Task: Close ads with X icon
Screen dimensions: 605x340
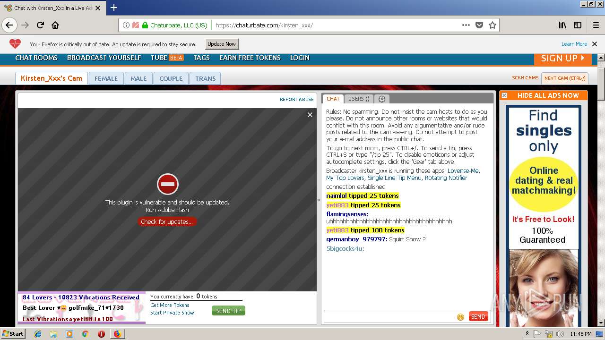Action: tap(504, 95)
